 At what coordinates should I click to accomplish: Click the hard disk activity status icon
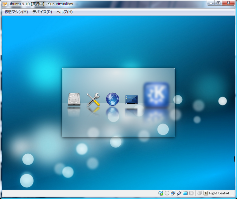pyautogui.click(x=161, y=193)
